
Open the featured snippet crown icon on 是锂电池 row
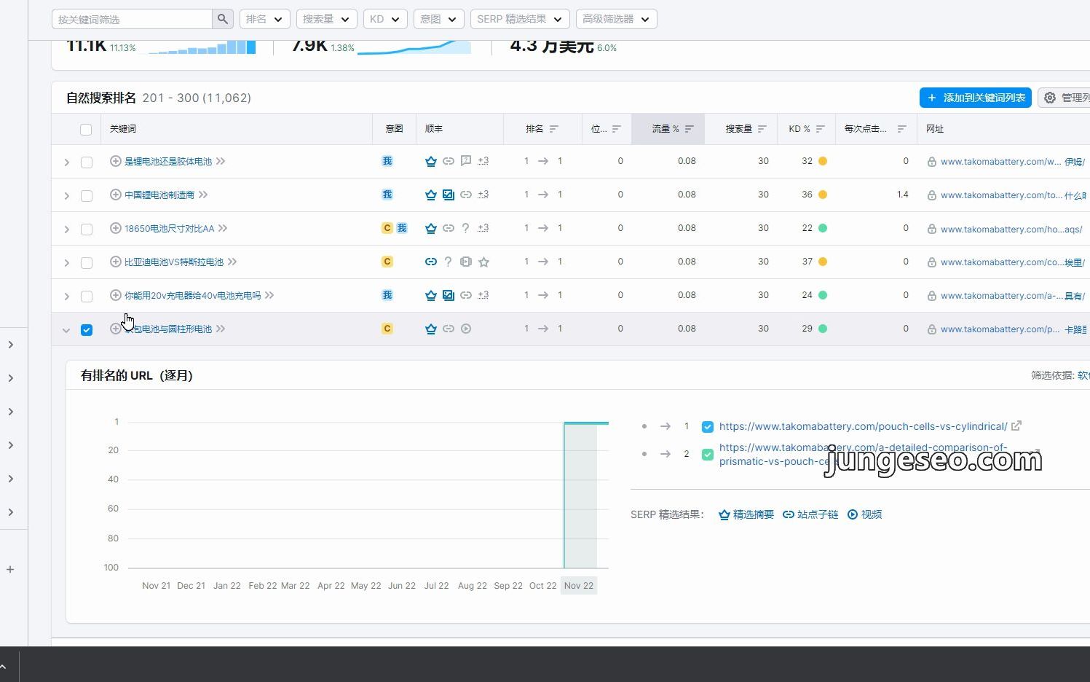point(431,161)
